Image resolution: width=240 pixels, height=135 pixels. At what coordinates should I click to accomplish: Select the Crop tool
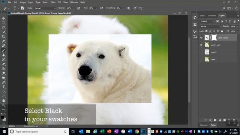[x=3, y=37]
